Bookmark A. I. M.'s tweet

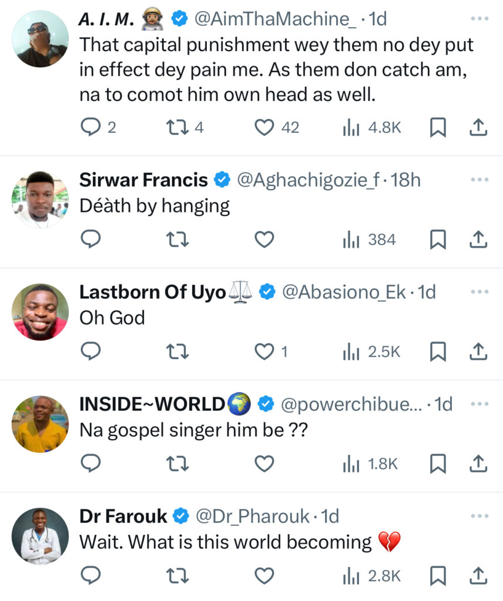[438, 127]
